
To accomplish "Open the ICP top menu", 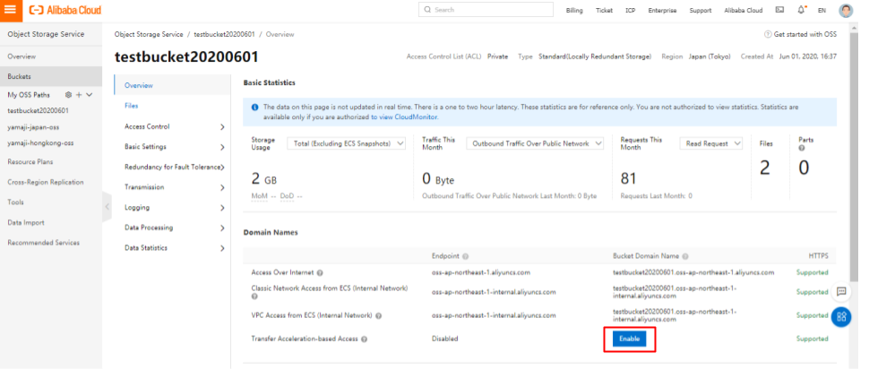I will tap(630, 11).
